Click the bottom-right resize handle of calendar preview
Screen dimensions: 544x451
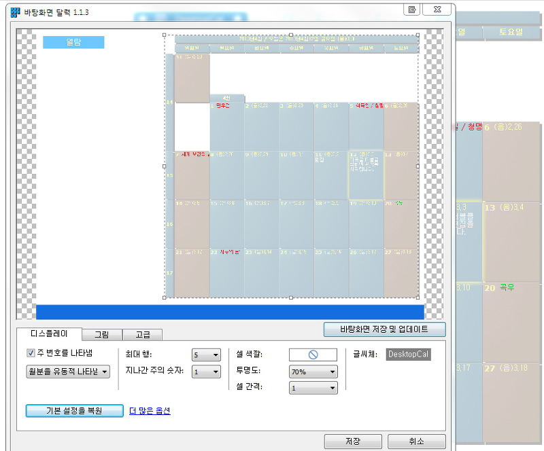[x=418, y=297]
